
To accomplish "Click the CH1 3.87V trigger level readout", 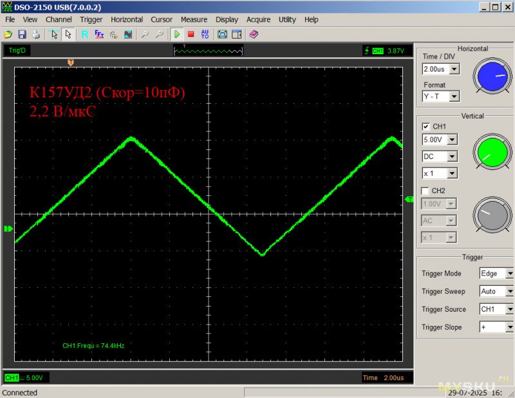I will pos(388,51).
